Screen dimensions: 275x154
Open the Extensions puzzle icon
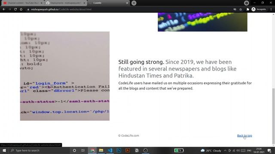247,9
